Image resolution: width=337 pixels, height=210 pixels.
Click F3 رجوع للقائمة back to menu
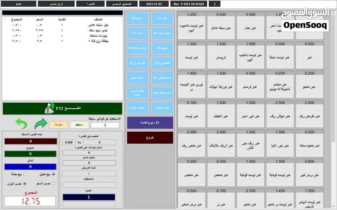pyautogui.click(x=150, y=123)
